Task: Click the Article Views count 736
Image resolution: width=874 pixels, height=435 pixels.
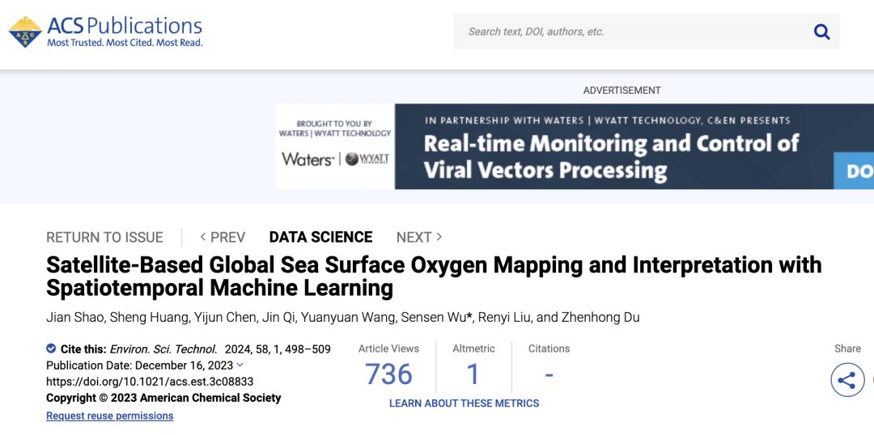Action: (388, 374)
